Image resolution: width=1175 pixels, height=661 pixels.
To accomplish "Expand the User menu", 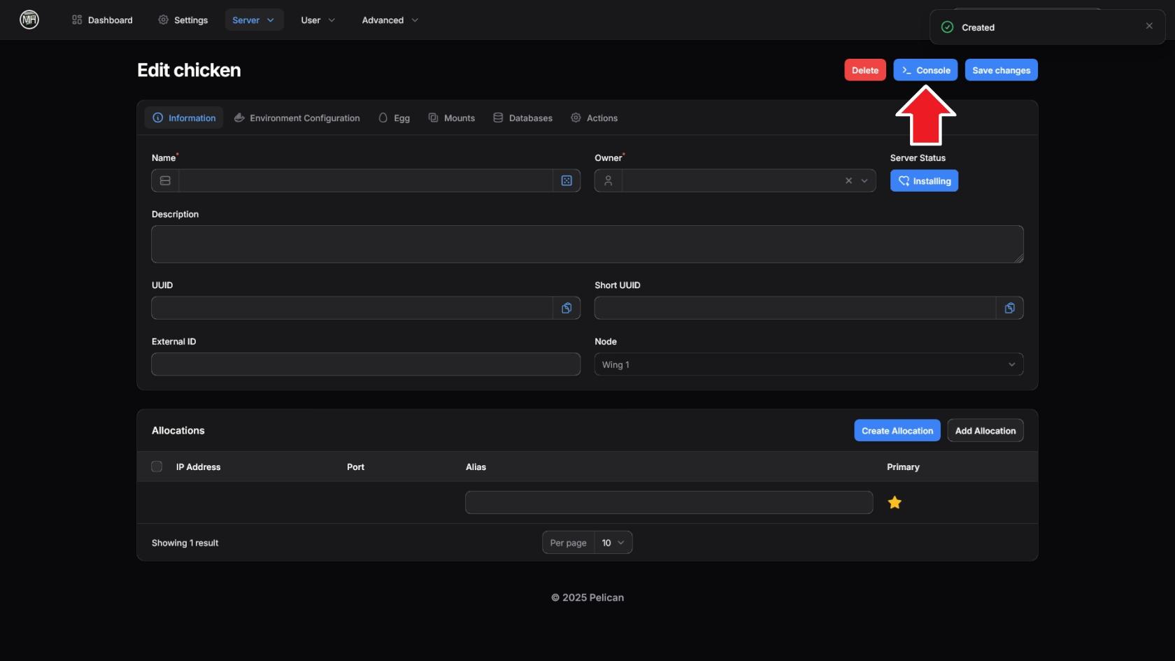I will point(318,20).
